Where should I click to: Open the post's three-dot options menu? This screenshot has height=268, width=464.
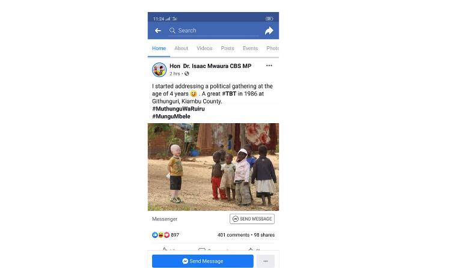269,65
